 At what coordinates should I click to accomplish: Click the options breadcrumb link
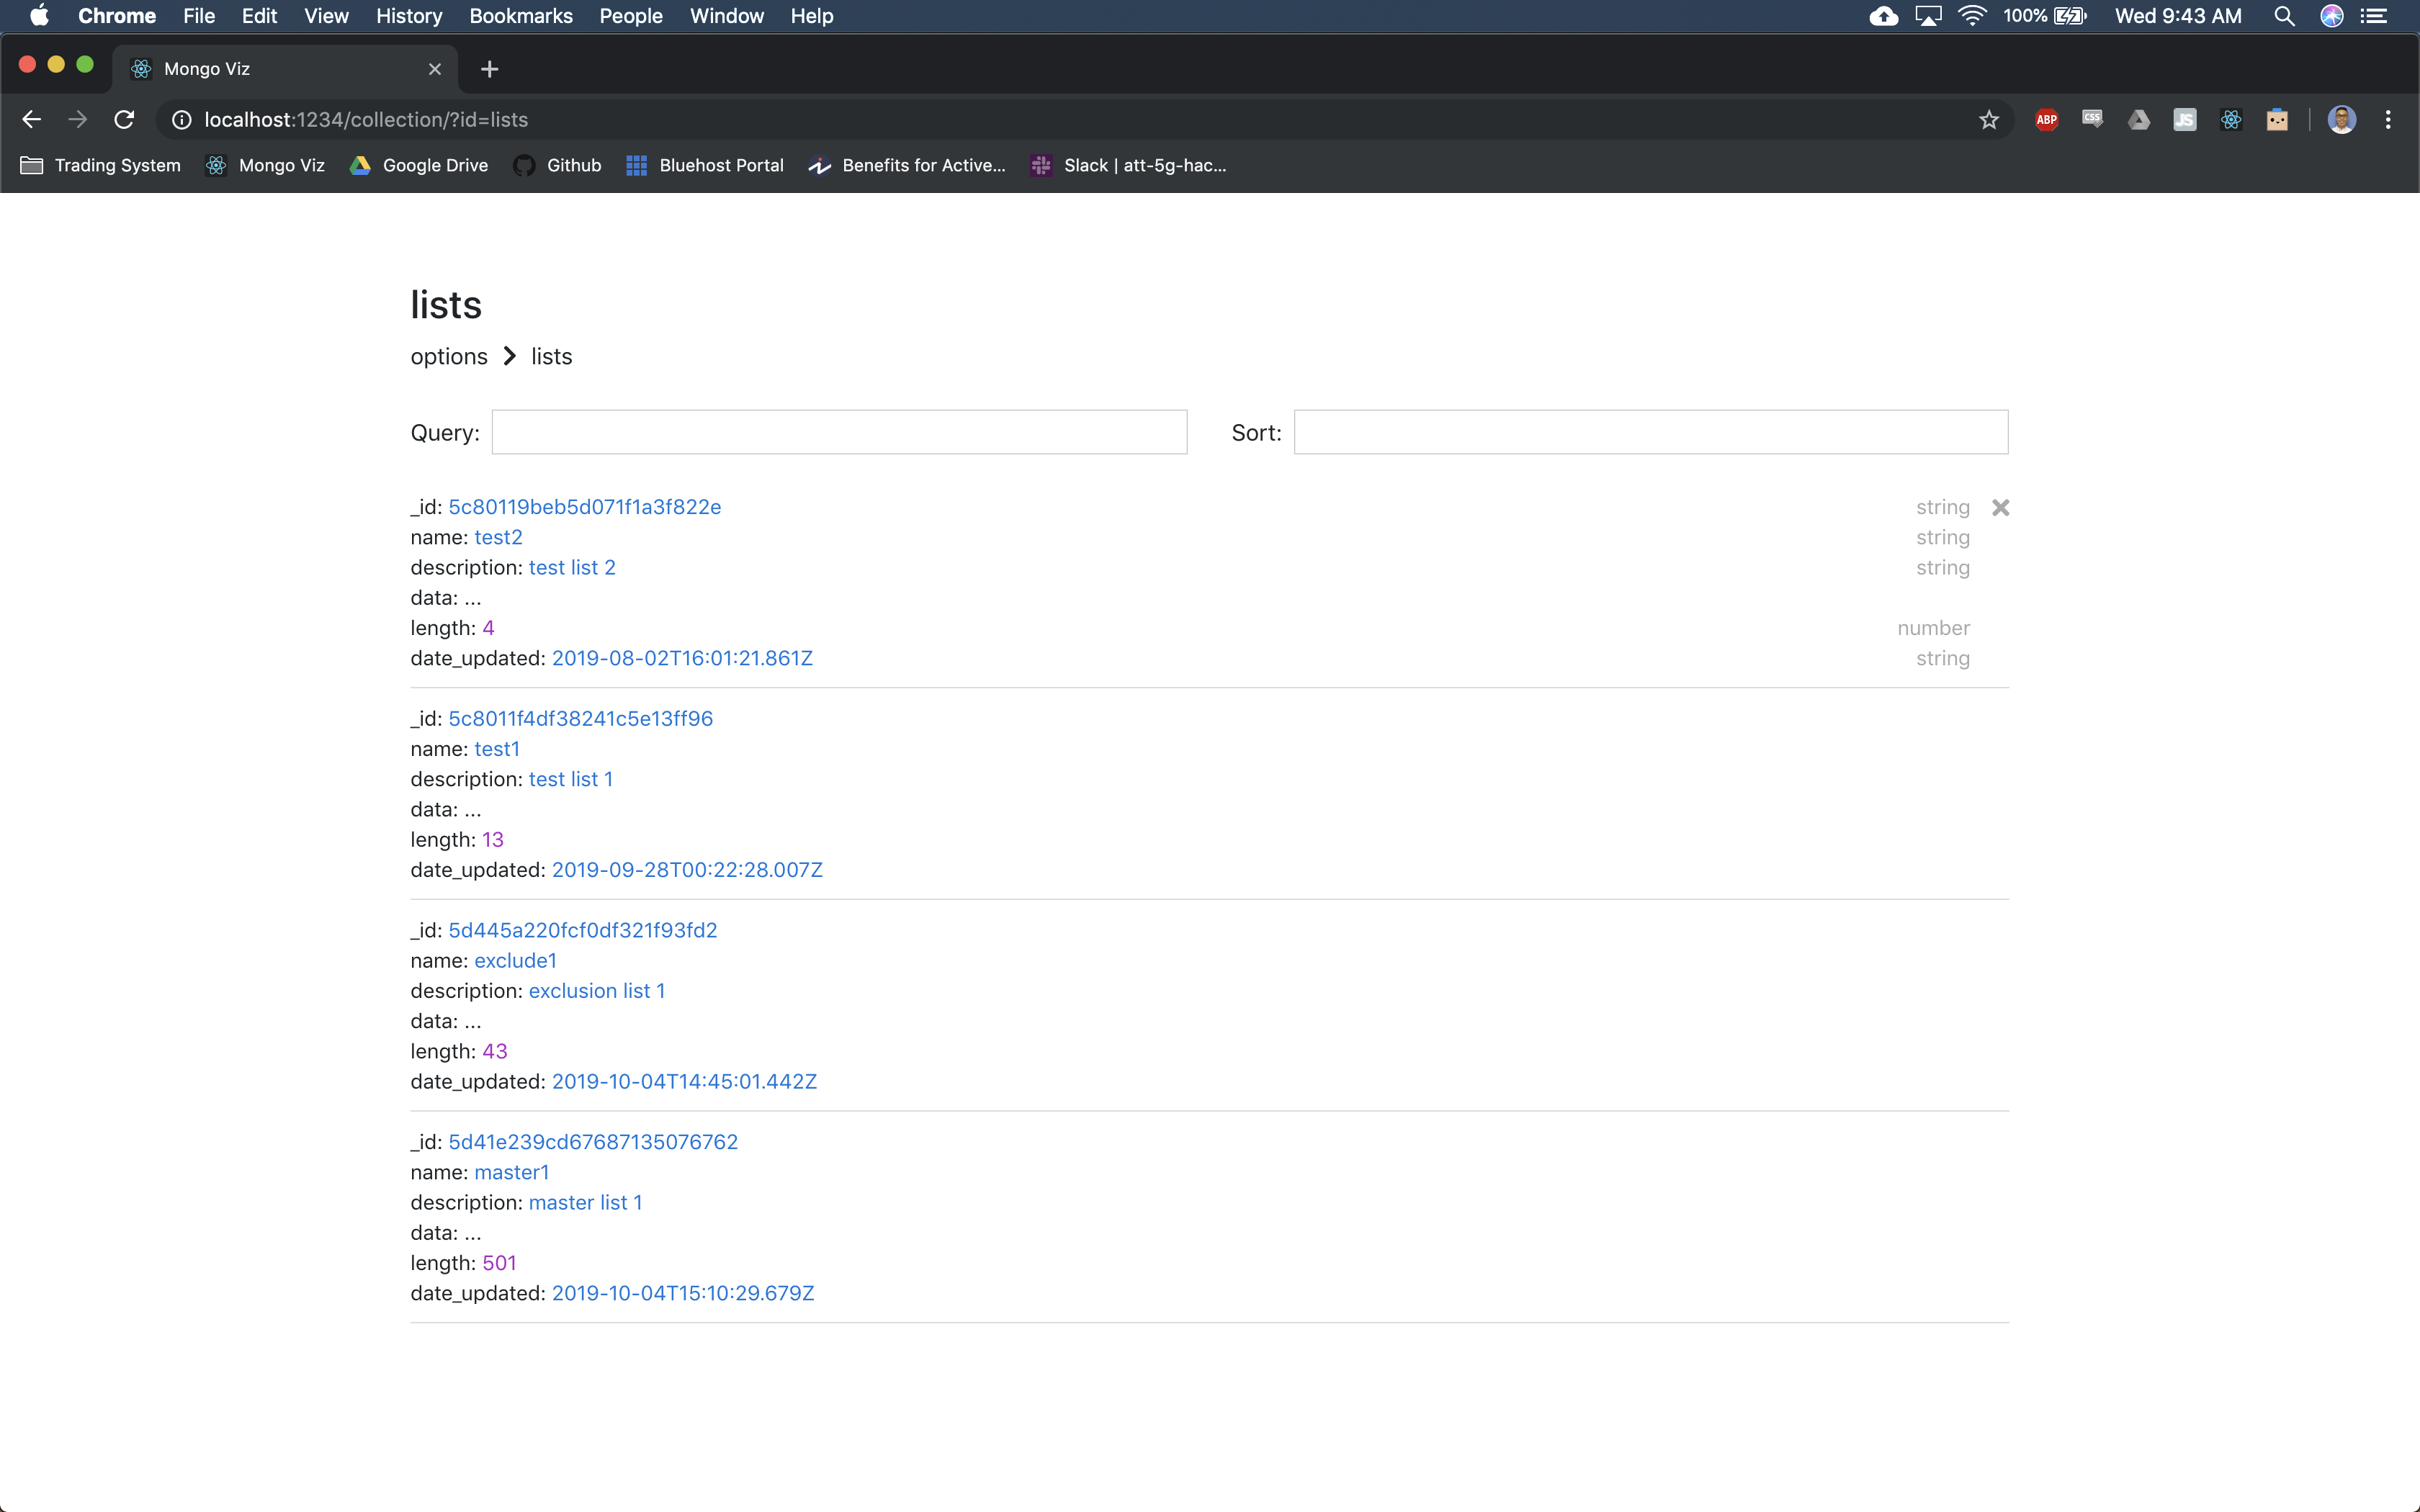(449, 357)
